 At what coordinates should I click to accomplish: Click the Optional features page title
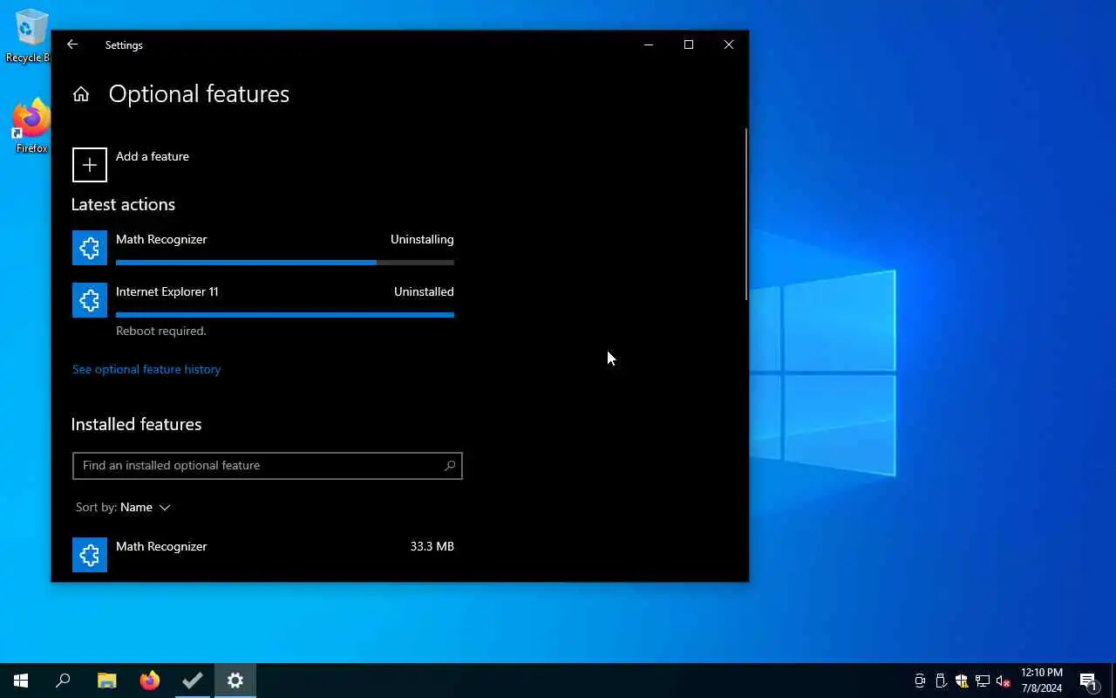[199, 94]
